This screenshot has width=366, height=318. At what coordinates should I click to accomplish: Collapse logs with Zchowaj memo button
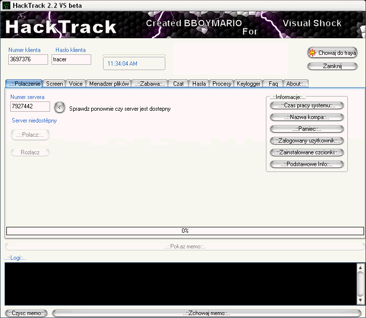coord(206,313)
